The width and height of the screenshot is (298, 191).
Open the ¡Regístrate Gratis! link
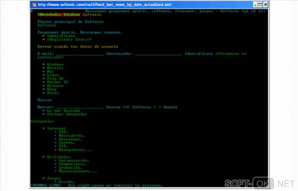point(69,39)
